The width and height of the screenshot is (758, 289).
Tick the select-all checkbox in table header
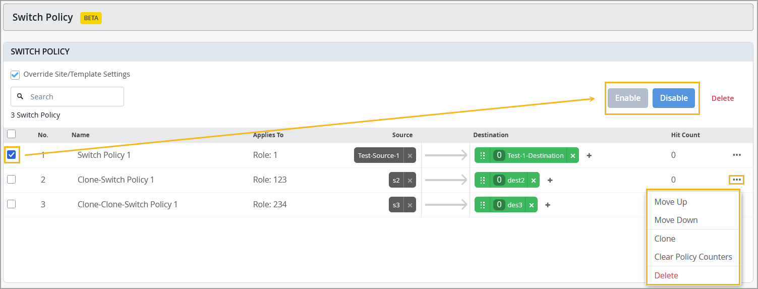pos(12,134)
